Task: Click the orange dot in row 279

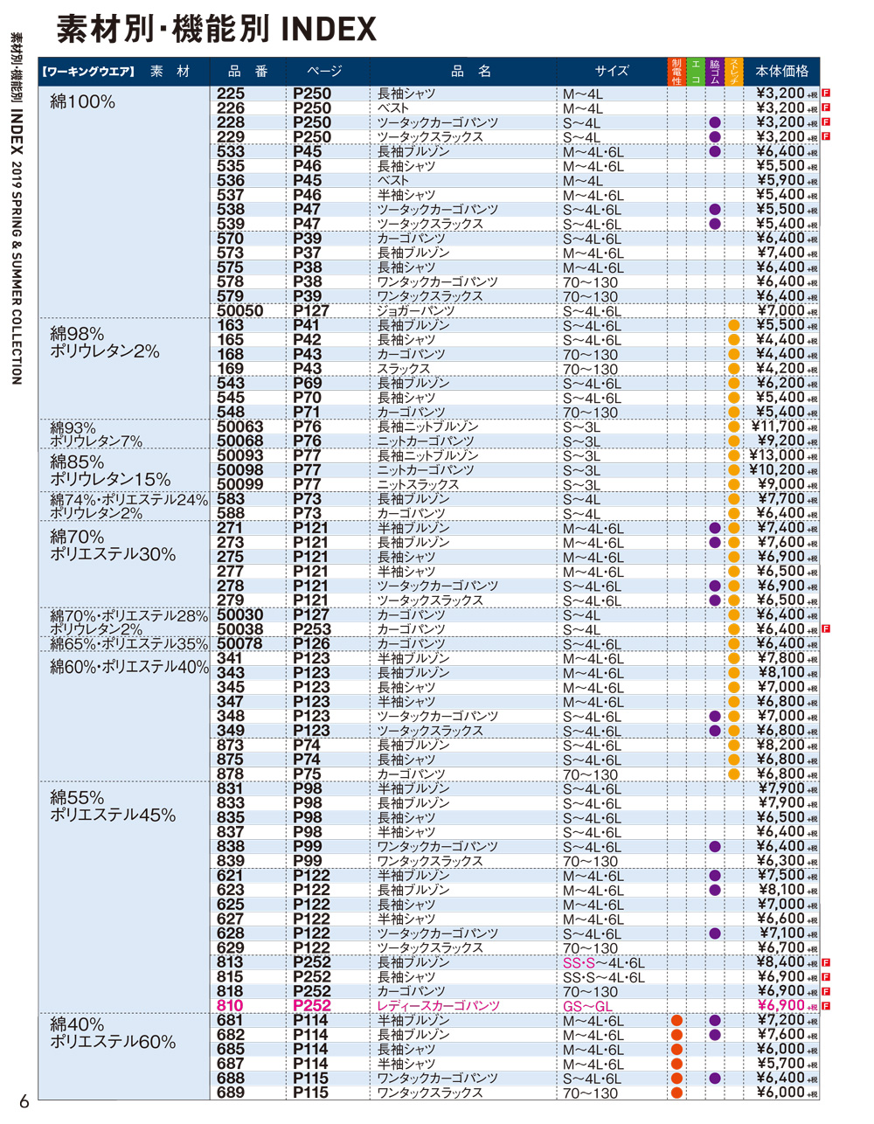Action: (x=734, y=600)
